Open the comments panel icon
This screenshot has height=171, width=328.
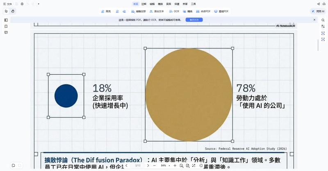[6, 32]
